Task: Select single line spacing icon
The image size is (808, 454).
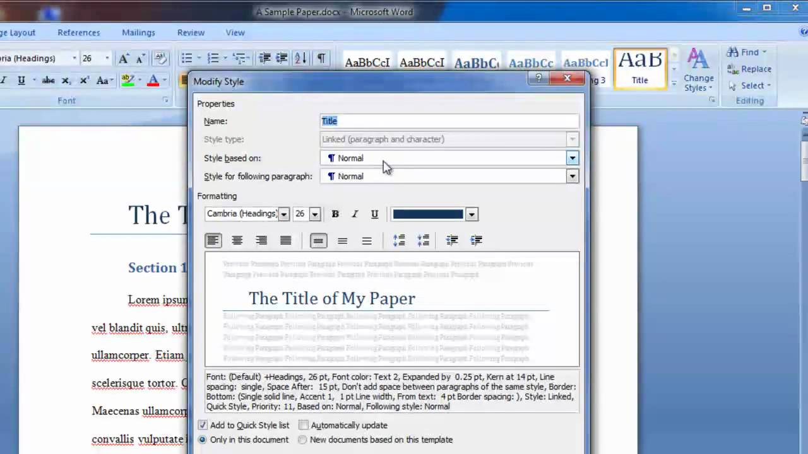Action: click(319, 240)
